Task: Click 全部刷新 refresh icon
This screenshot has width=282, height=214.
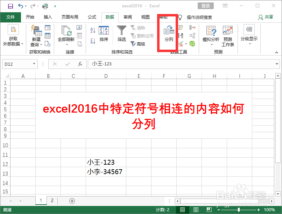Action: 66,30
